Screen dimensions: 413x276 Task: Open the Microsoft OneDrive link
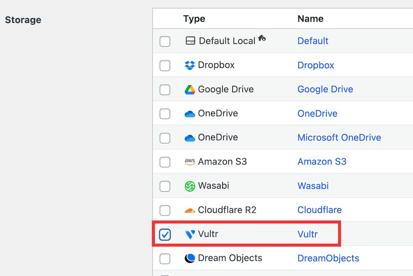click(x=339, y=138)
